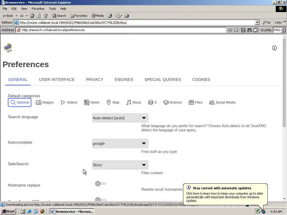The height and width of the screenshot is (215, 287).
Task: Open the Edit page icon dropdown arrow
Action: (122, 16)
